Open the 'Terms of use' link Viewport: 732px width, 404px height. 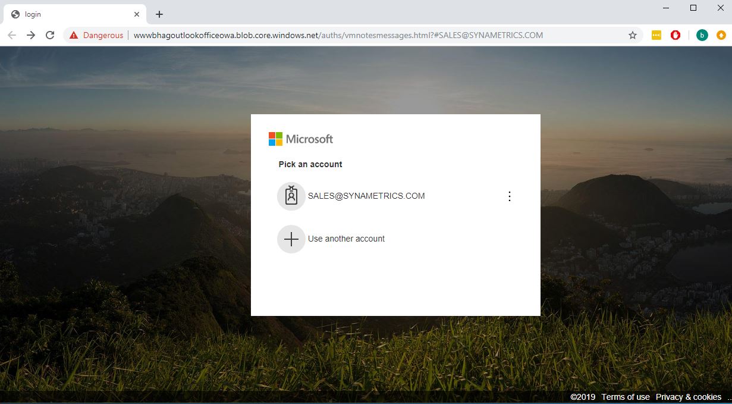(x=626, y=397)
